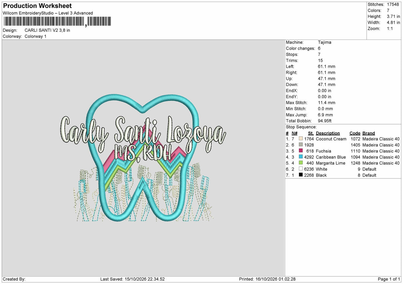Select the Max Stitch value 11.4 mm
Image resolution: width=403 pixels, height=284 pixels.
[326, 102]
